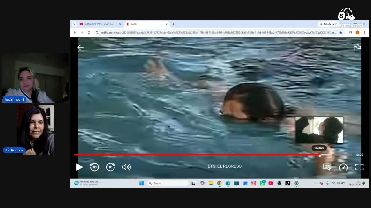The width and height of the screenshot is (371, 208).
Task: Open the notifications bell in the taskbar
Action: coord(364,183)
